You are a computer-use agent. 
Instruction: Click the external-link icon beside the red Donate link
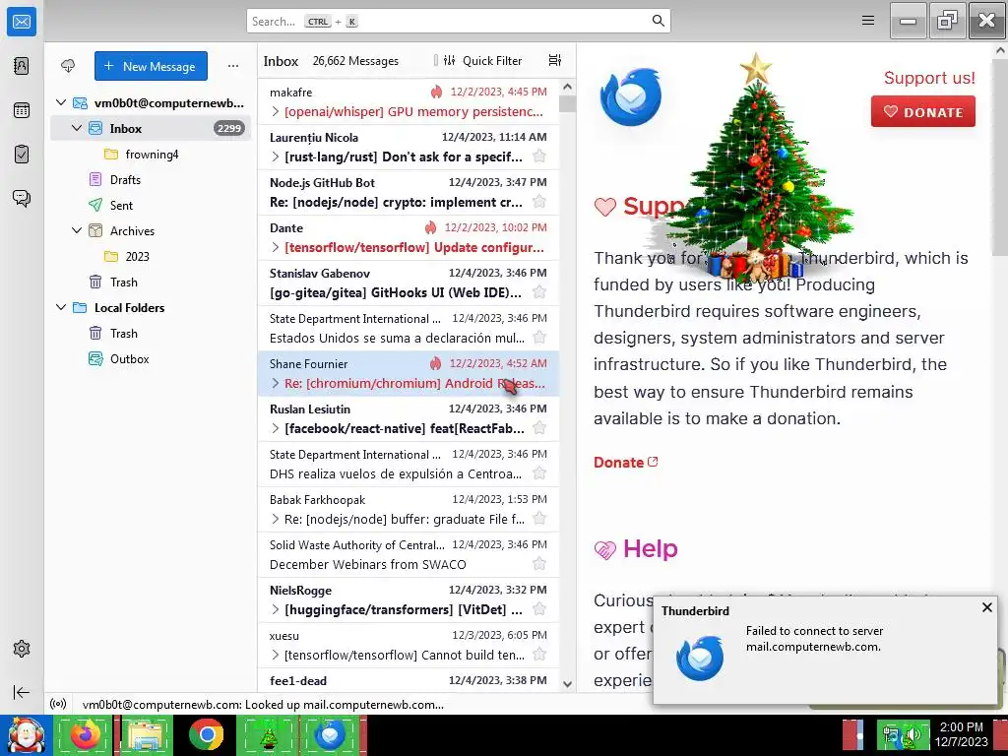654,462
